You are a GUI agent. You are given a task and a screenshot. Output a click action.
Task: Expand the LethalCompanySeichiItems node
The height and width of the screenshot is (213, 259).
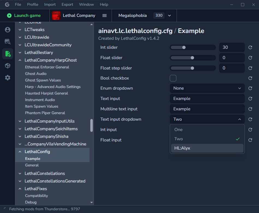pos(20,129)
